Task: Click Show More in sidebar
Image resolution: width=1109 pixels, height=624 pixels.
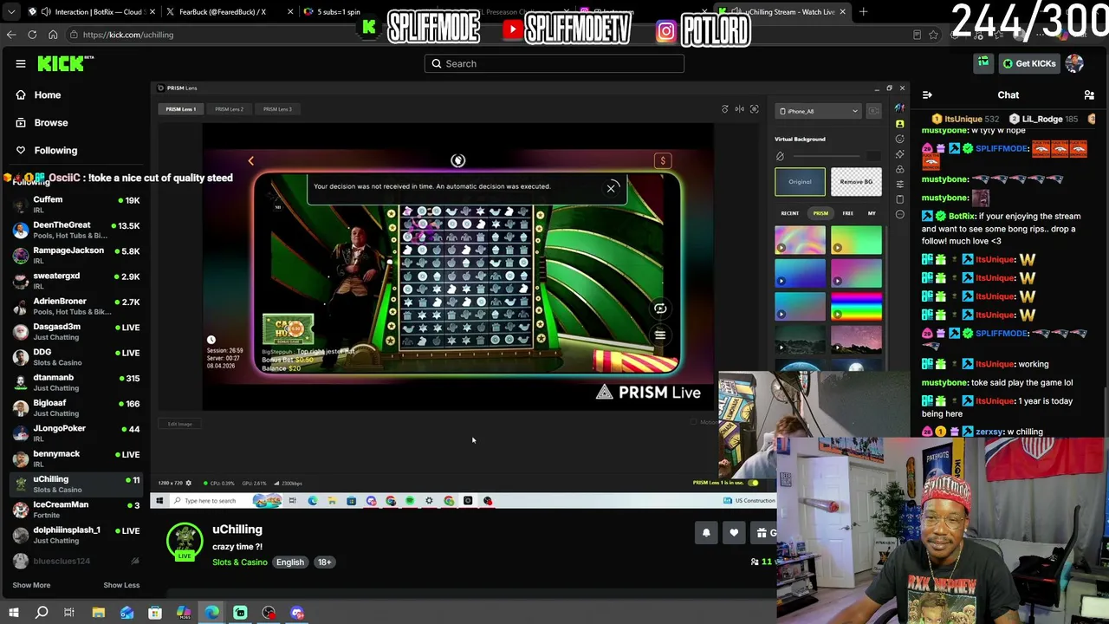Action: (x=31, y=585)
